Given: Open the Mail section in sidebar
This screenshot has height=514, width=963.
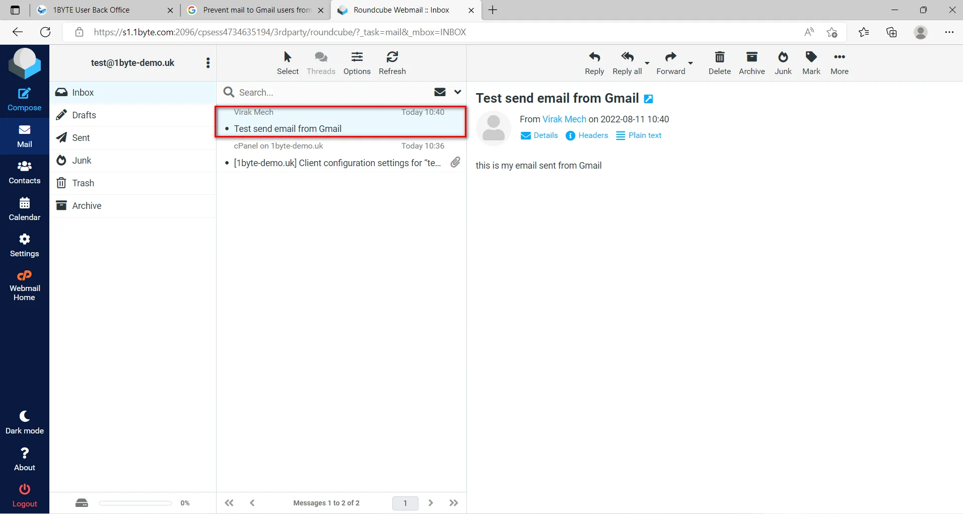Looking at the screenshot, I should [24, 136].
